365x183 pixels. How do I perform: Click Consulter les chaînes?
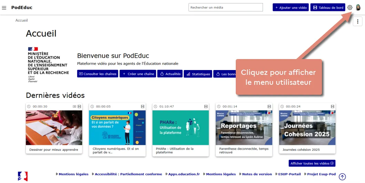pos(98,74)
